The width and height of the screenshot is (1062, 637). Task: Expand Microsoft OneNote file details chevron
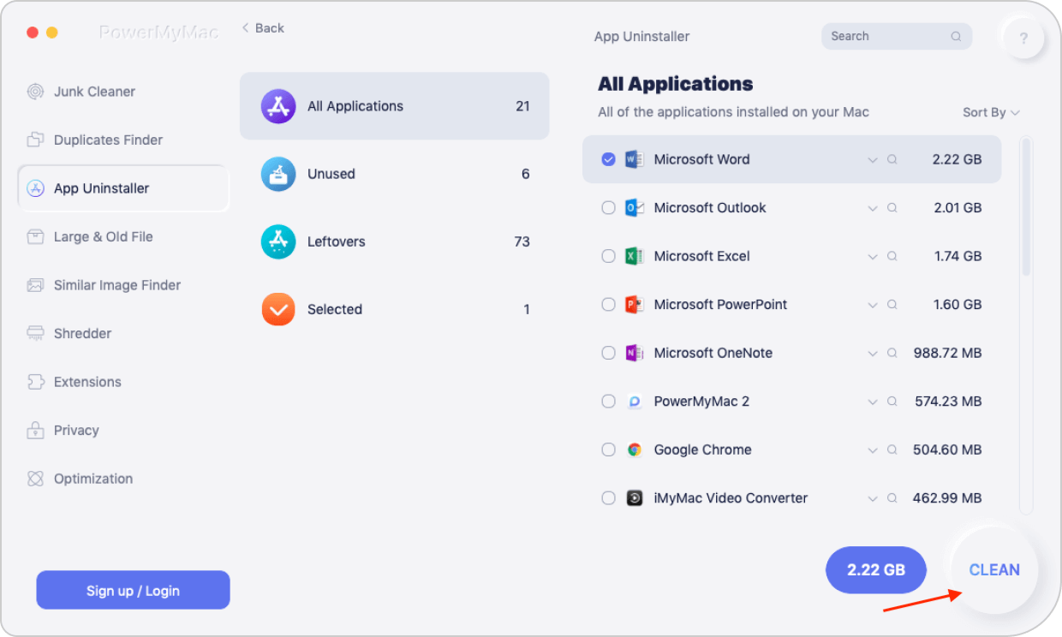(x=873, y=354)
